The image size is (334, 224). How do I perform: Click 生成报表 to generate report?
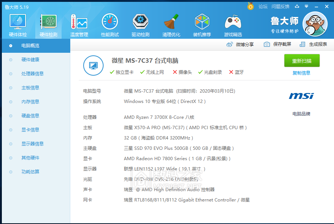(313, 44)
